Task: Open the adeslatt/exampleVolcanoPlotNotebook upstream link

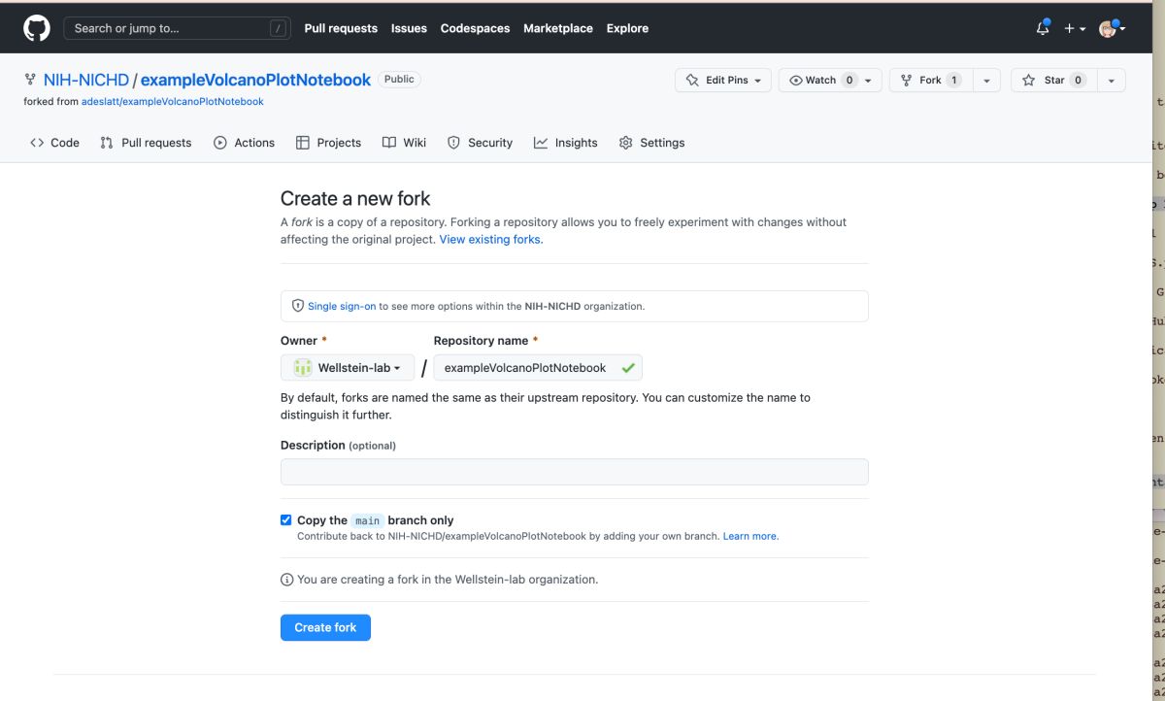Action: click(x=173, y=101)
